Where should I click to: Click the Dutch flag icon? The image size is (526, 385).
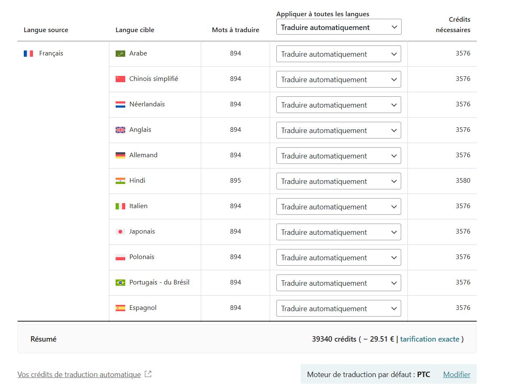click(x=120, y=104)
